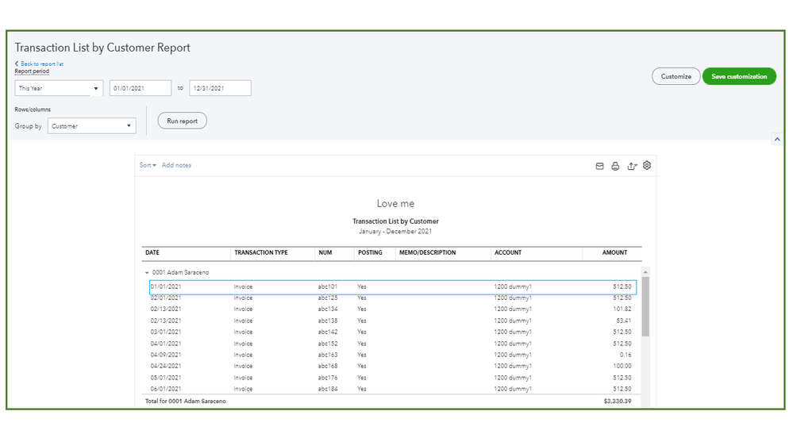Image resolution: width=793 pixels, height=446 pixels.
Task: Open report settings gear icon
Action: coord(647,165)
